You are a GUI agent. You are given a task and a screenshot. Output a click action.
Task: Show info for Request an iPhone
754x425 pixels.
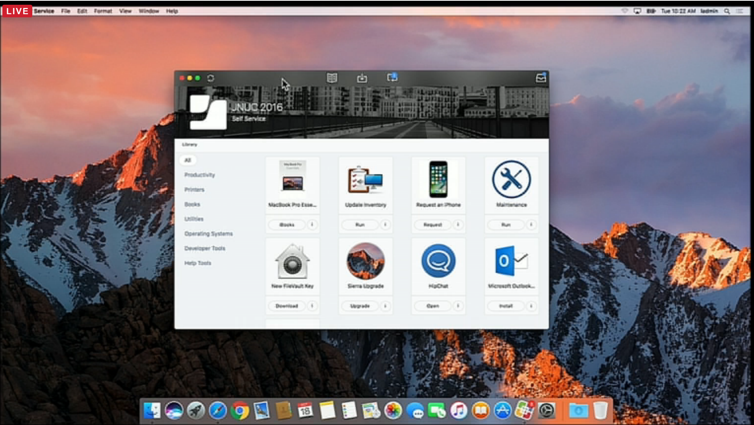coord(458,225)
